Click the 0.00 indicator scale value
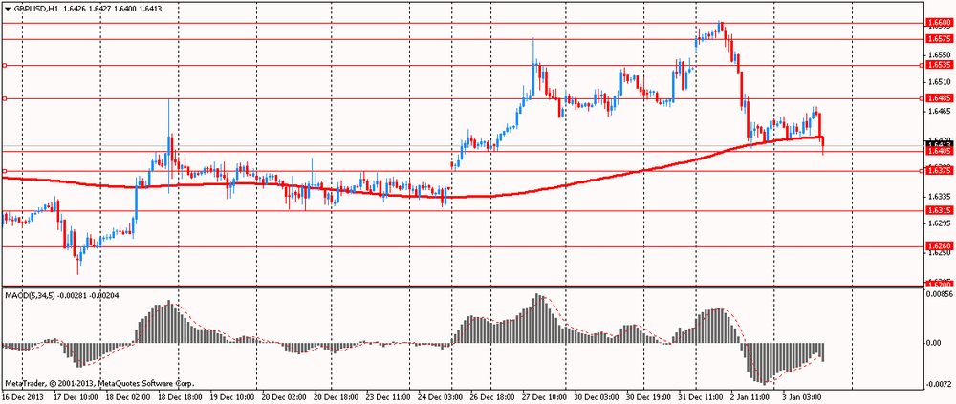This screenshot has height=404, width=956. [x=934, y=343]
